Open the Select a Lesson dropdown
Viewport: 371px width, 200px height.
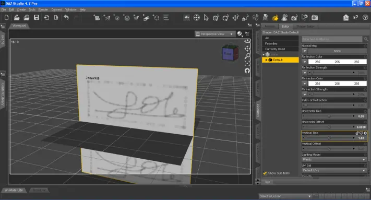(x=285, y=196)
